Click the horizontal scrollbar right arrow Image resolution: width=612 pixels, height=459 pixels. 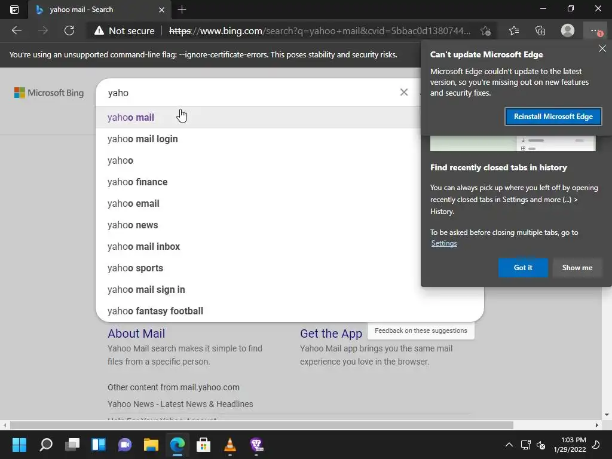pos(597,425)
